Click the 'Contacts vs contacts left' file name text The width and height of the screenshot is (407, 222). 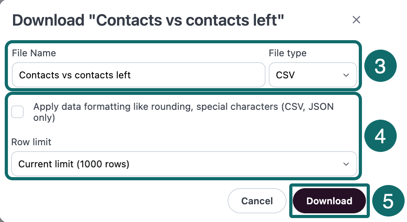click(75, 75)
